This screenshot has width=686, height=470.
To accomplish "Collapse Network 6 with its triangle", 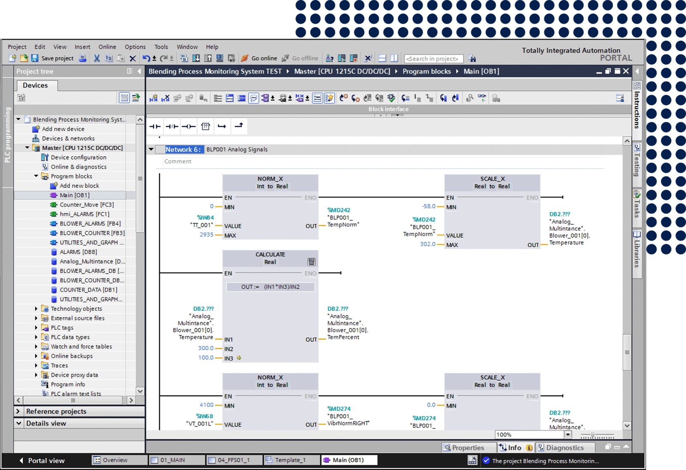I will pyautogui.click(x=151, y=149).
